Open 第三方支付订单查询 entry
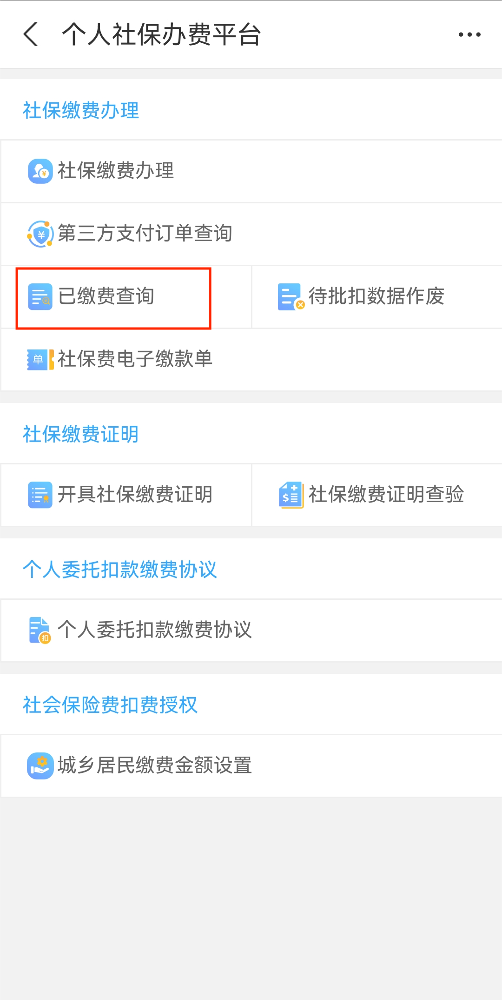Viewport: 502px width, 1000px height. [145, 233]
